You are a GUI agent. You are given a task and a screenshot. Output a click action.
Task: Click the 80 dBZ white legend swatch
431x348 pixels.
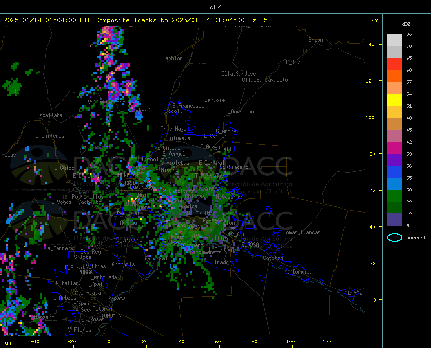pos(395,40)
